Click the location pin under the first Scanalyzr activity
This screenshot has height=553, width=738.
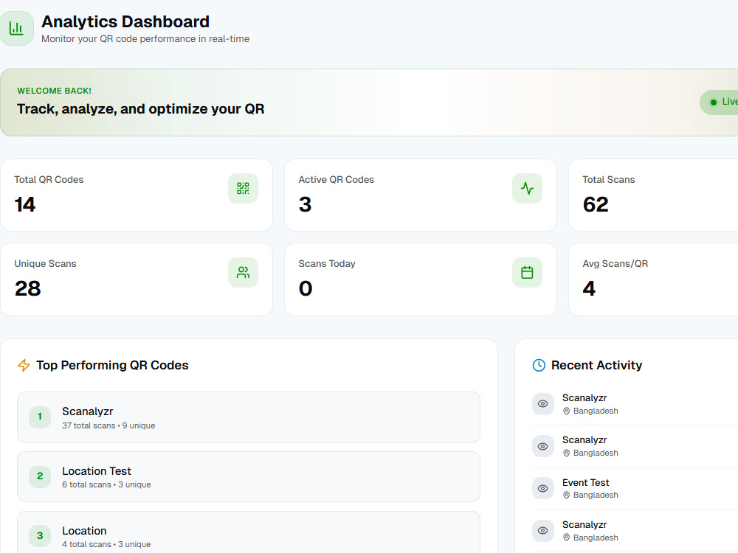(x=567, y=411)
